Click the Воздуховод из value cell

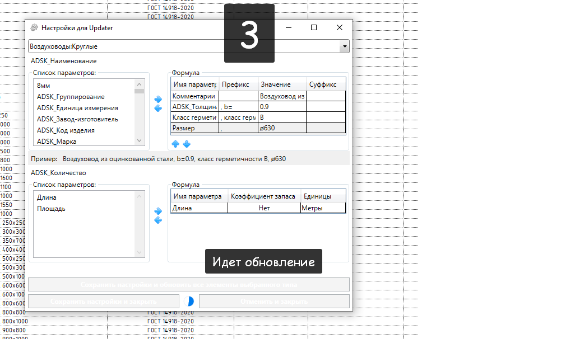click(282, 96)
